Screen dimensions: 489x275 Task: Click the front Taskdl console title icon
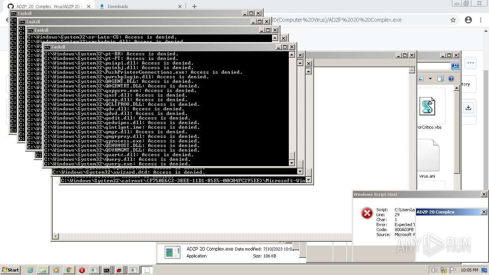pyautogui.click(x=47, y=47)
